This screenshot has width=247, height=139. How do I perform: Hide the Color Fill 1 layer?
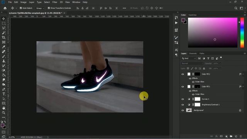pyautogui.click(x=183, y=86)
